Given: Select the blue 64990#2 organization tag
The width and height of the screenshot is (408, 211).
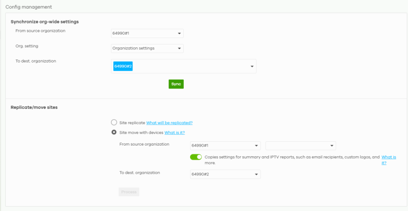Looking at the screenshot, I should point(123,66).
